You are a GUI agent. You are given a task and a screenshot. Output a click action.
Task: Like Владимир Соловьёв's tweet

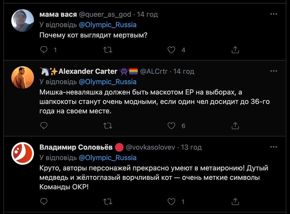pos(172,201)
